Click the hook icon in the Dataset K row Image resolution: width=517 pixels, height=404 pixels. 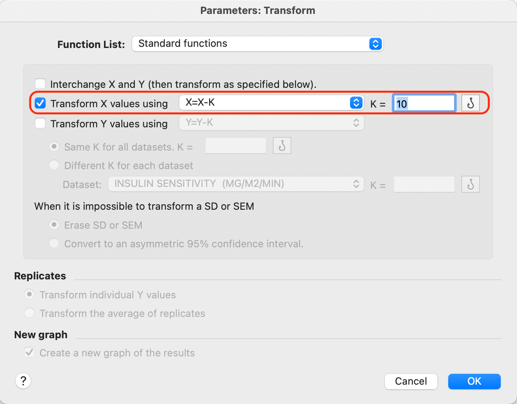[x=470, y=184]
